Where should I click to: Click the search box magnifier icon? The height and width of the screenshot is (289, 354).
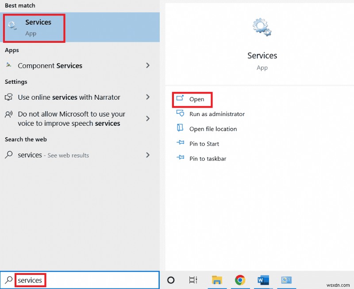(9, 280)
